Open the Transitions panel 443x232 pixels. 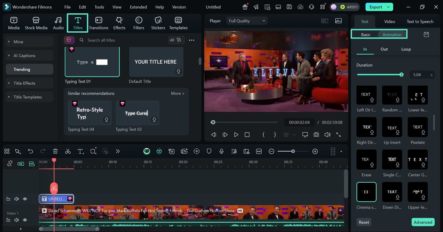[98, 23]
